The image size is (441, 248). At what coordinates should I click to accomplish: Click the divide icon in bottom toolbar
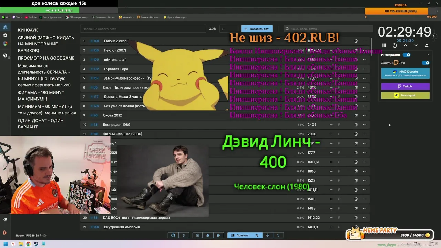tap(267, 235)
